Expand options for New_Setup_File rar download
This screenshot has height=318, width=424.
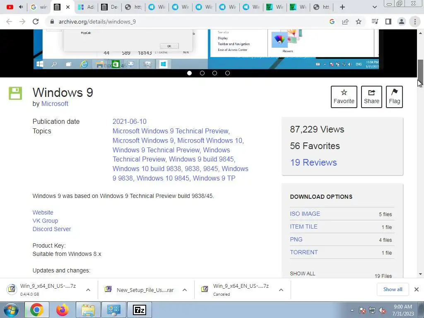184,290
